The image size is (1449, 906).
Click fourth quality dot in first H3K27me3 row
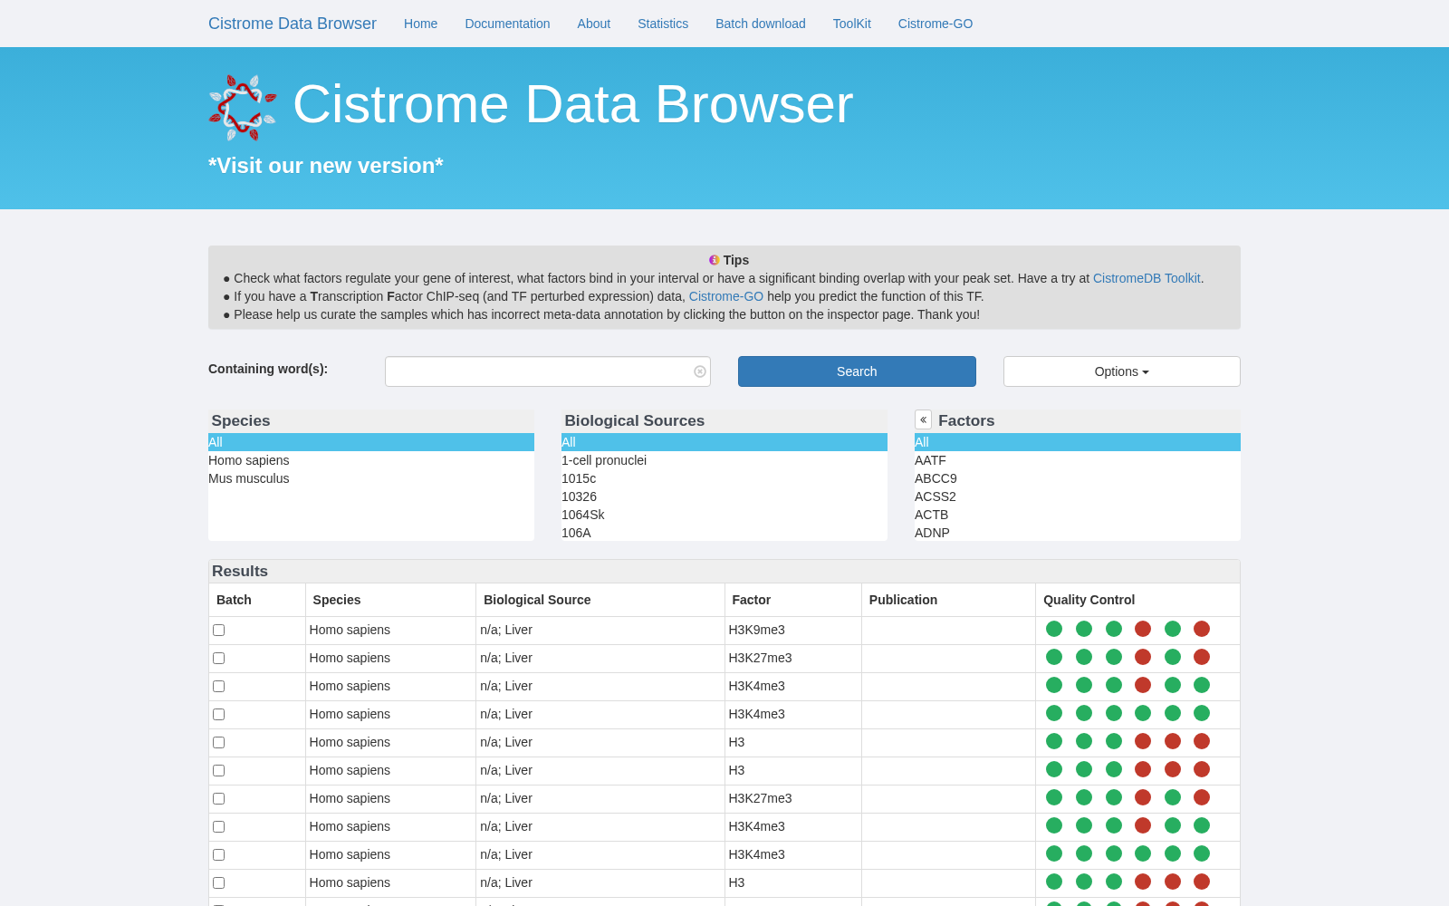pos(1143,657)
